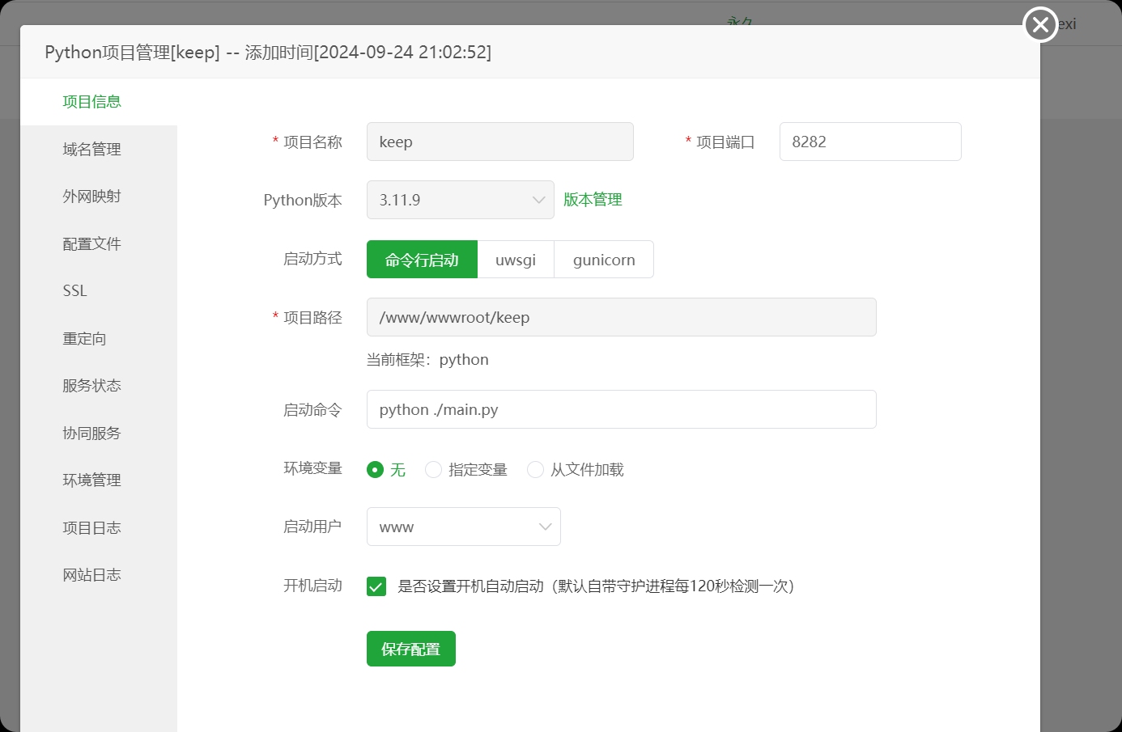The height and width of the screenshot is (732, 1122).
Task: Click the 当前框架: python text
Action: 427,360
